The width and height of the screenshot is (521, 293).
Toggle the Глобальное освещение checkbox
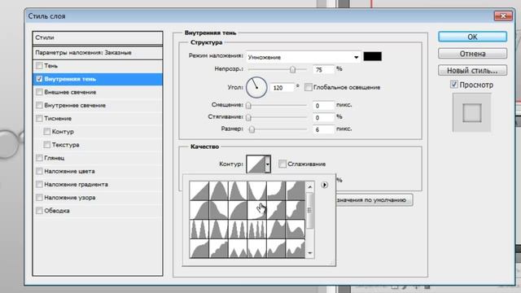[309, 87]
